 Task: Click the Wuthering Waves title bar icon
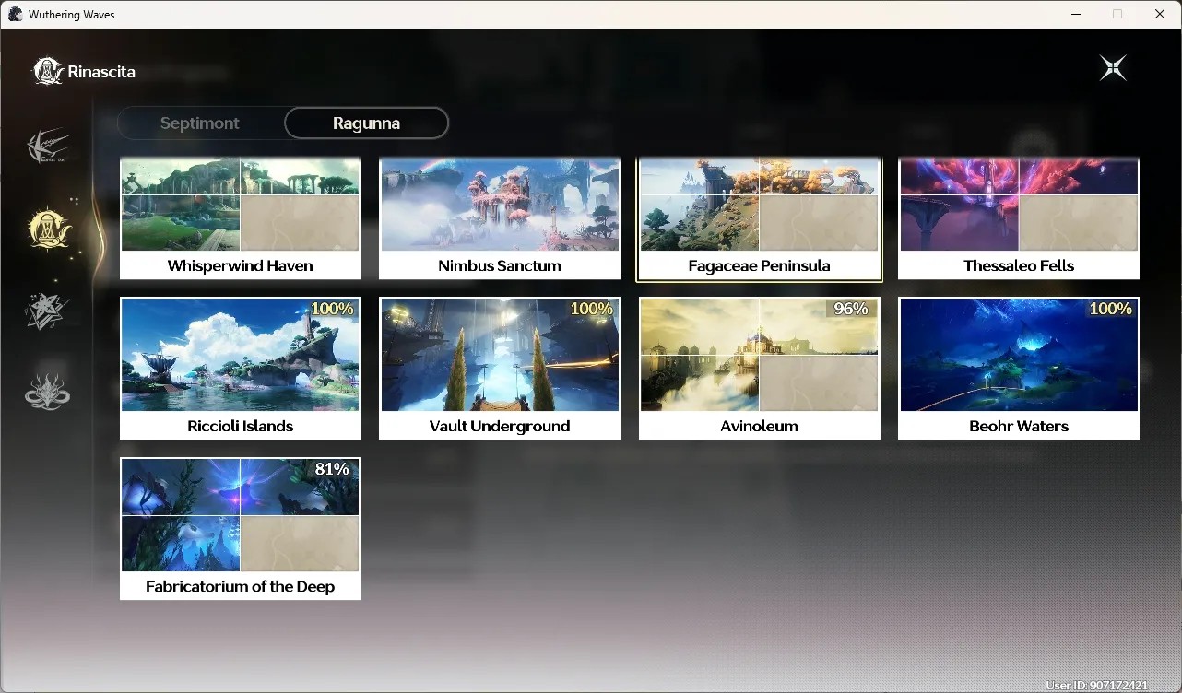[15, 14]
